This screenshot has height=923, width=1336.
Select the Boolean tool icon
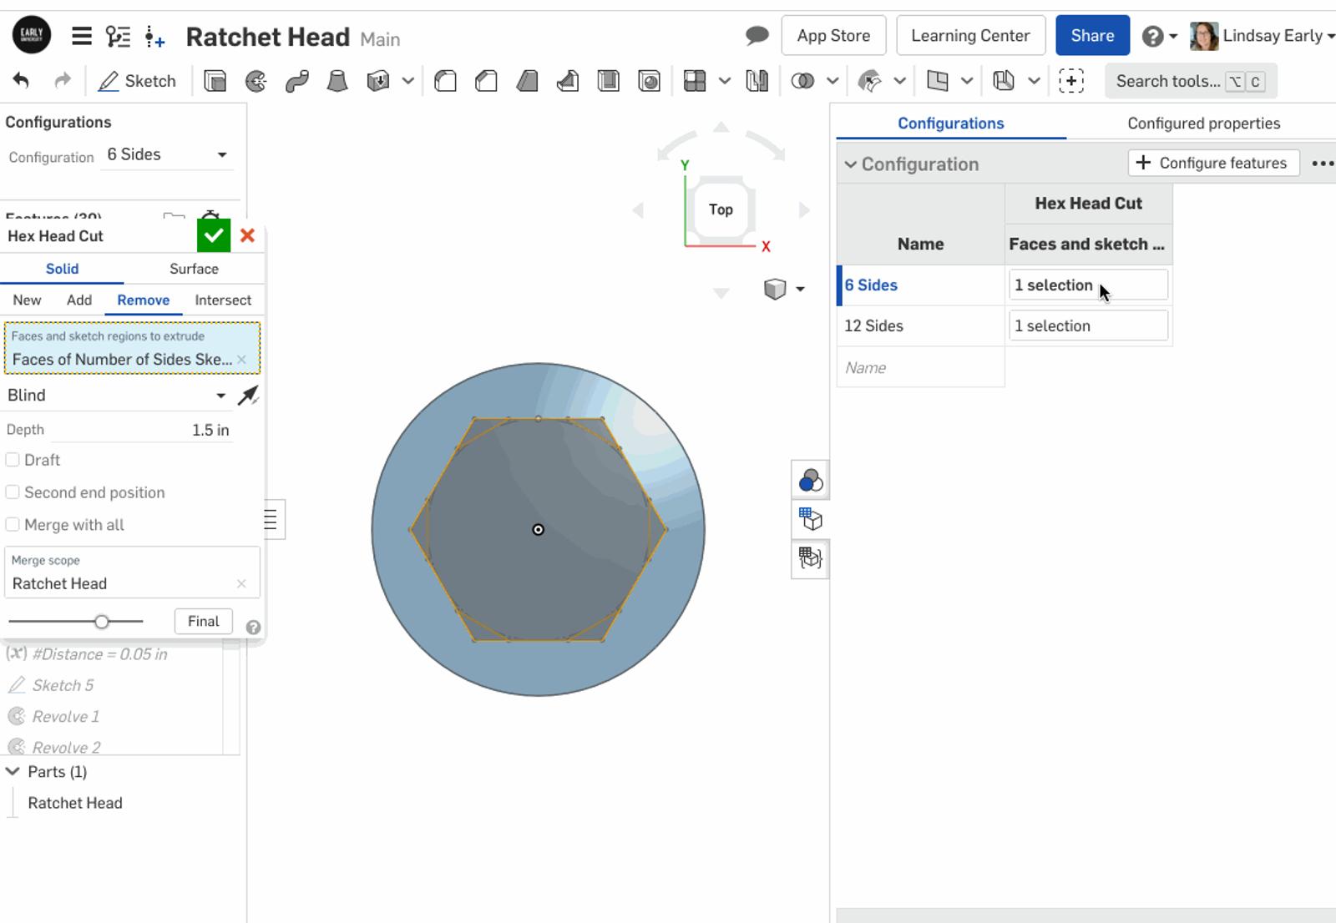pos(802,81)
